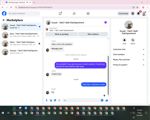Expand Customize chat section
This screenshot has width=150, height=120.
pyautogui.click(x=129, y=49)
